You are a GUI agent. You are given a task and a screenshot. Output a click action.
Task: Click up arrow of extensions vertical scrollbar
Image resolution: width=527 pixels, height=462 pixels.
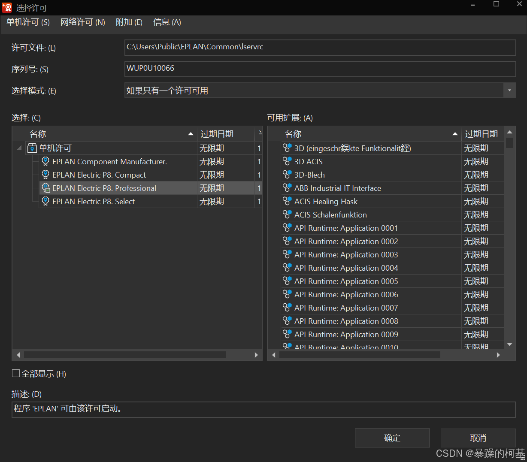coord(509,132)
